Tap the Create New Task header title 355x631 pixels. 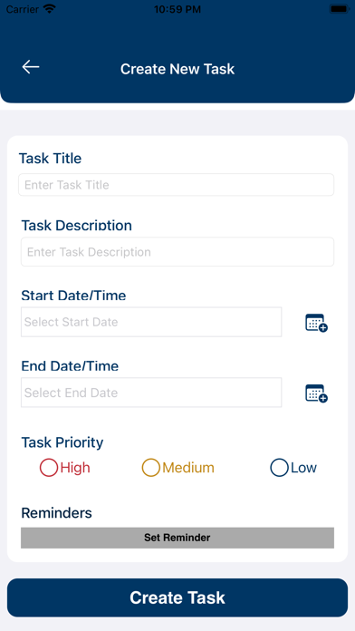tap(177, 69)
